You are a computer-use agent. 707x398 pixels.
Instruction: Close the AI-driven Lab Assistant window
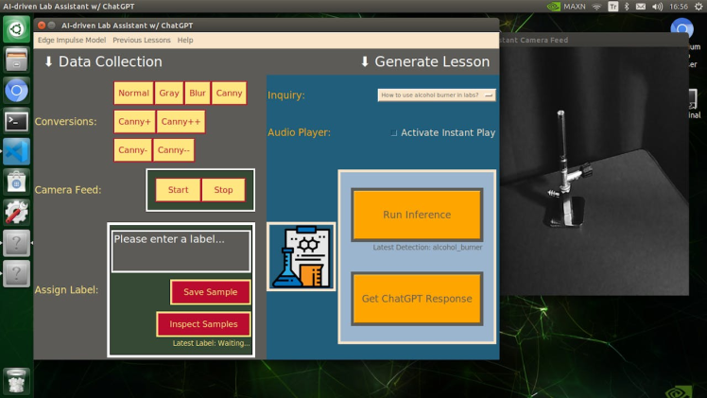pyautogui.click(x=42, y=26)
